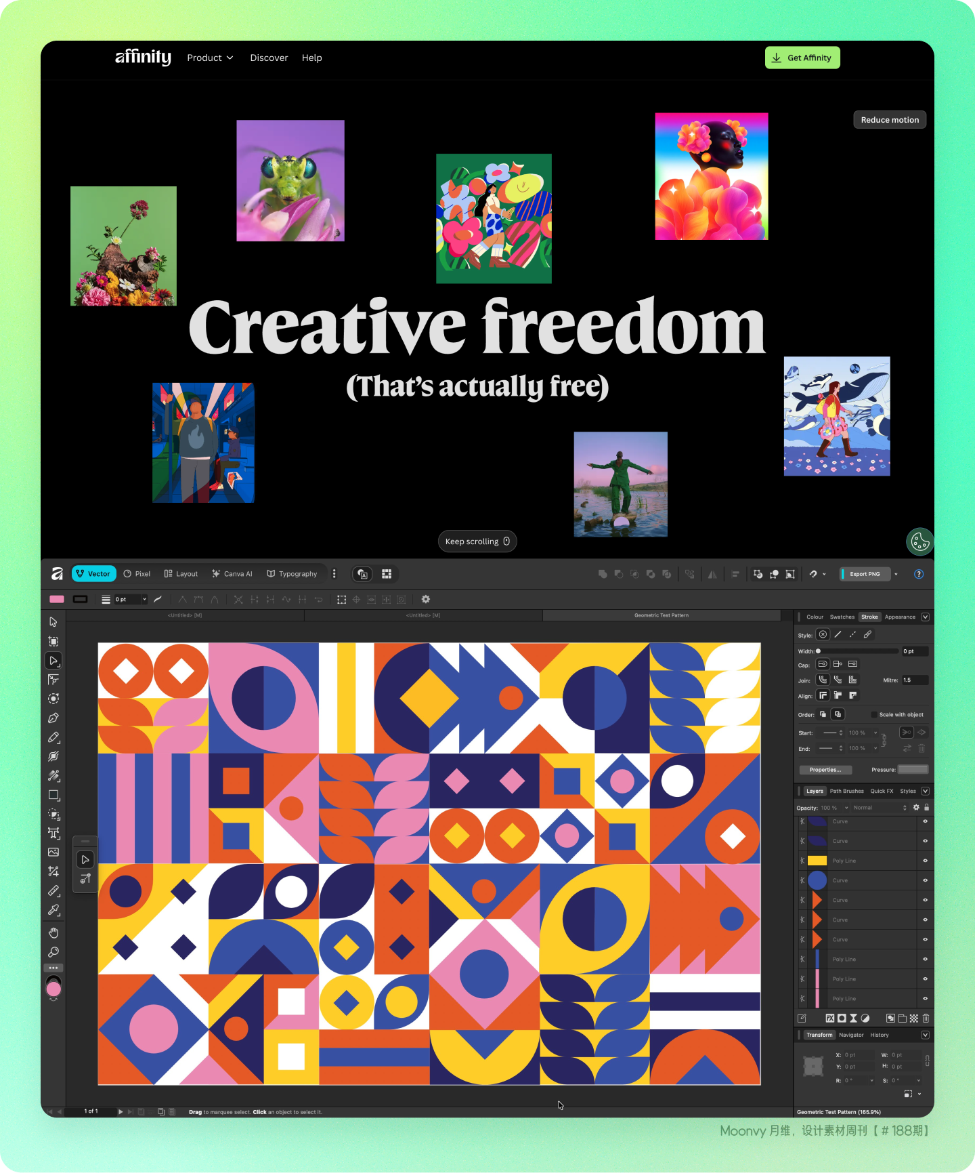Click the blue help question mark icon
Viewport: 975px width, 1173px height.
(x=919, y=574)
